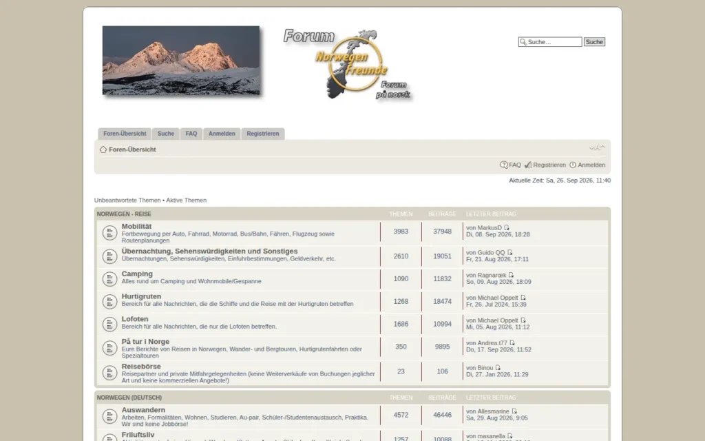Open user profile MarkusD
705x441 pixels.
tap(490, 227)
